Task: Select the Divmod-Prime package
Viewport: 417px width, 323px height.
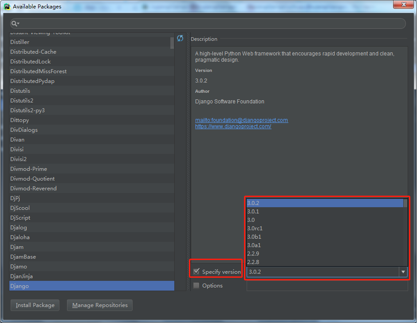Action: (x=92, y=169)
